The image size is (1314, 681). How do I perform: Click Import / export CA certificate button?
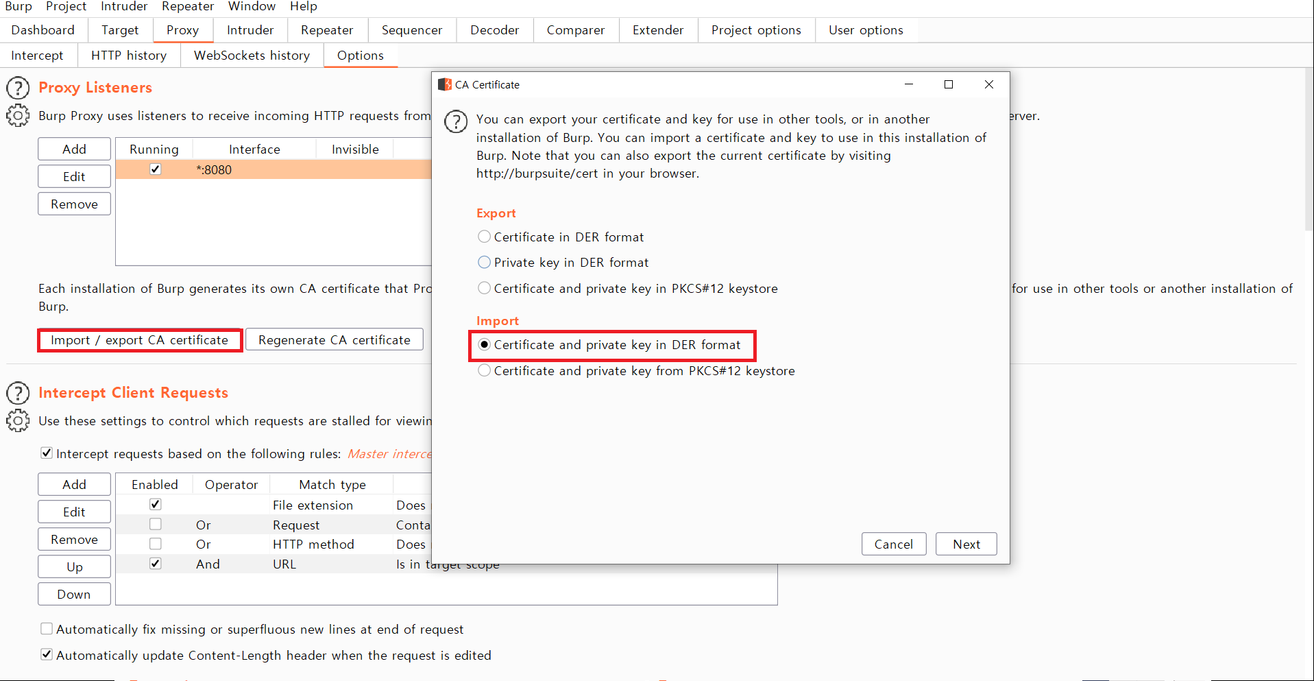coord(140,340)
